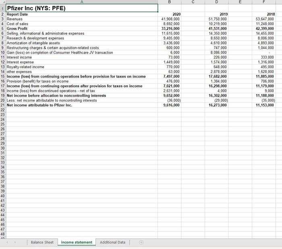
Task: Click Net income attributable to Pfizer Inc.
Action: [x=82, y=105]
